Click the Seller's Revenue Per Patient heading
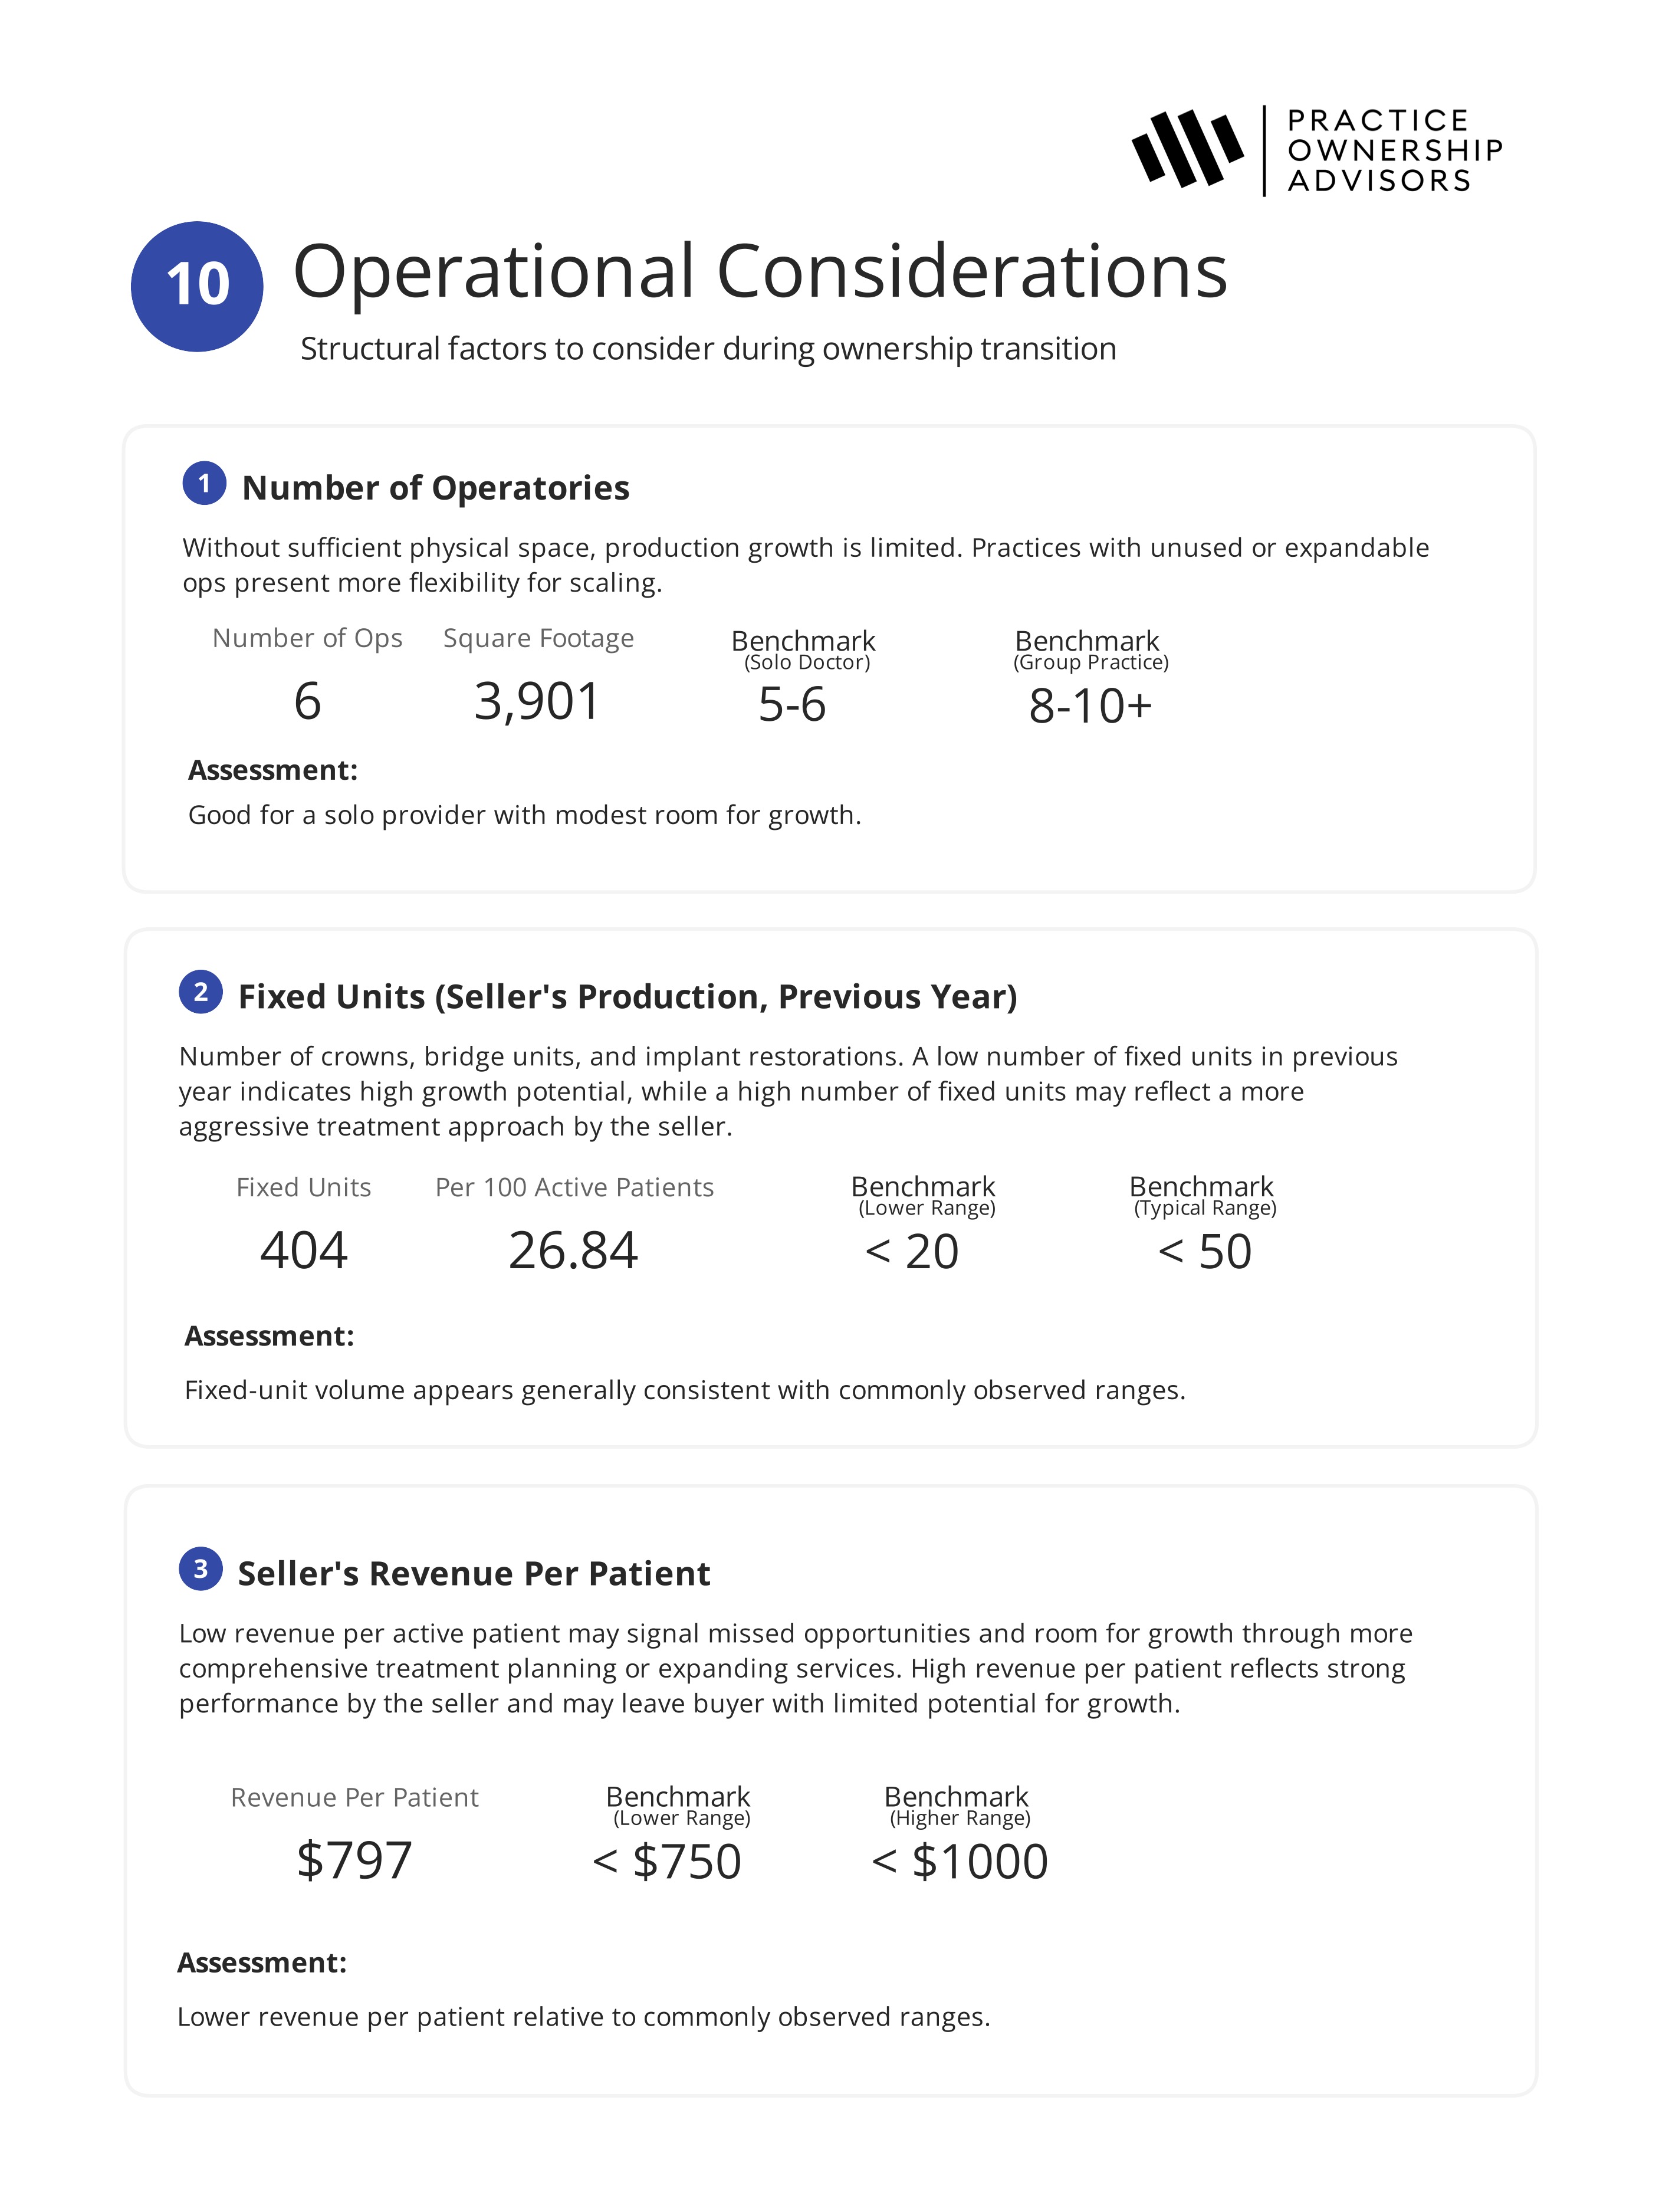The image size is (1659, 2212). tap(473, 1574)
